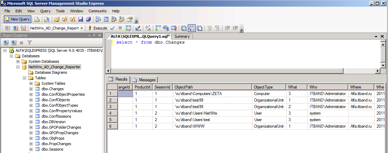This screenshot has width=388, height=153.
Task: Click the Who column header
Action: coord(328,87)
